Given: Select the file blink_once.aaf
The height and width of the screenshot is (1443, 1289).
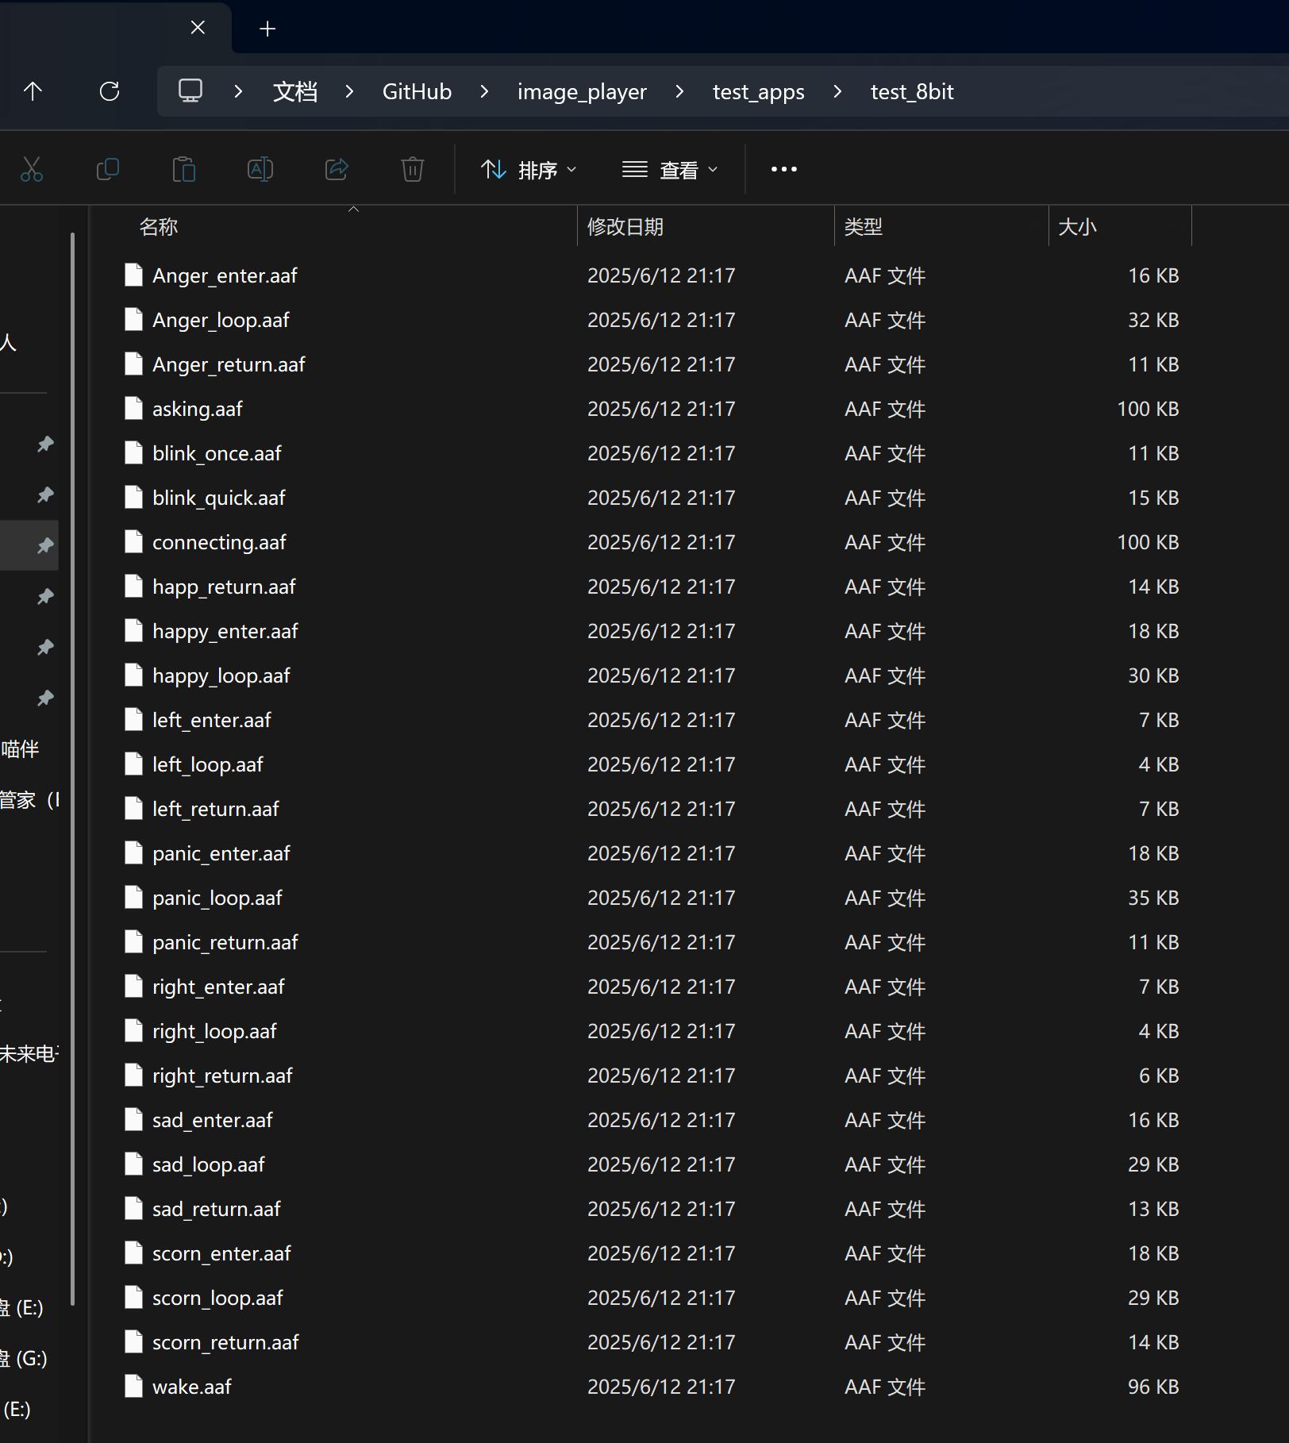Looking at the screenshot, I should [217, 453].
